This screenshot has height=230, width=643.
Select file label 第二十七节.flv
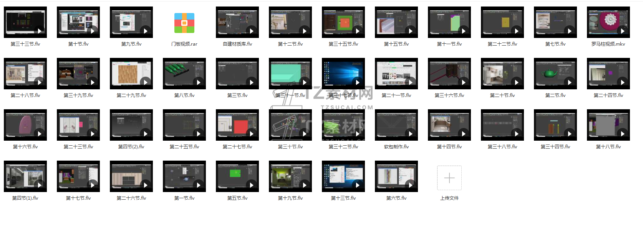click(237, 147)
